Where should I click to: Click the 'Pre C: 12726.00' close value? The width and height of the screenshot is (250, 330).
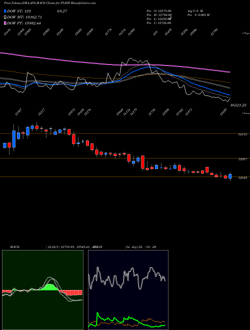pos(159,23)
